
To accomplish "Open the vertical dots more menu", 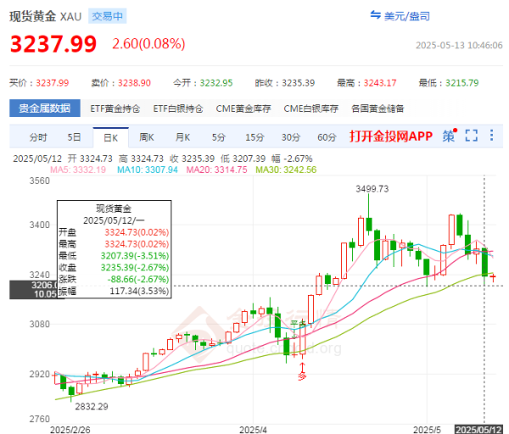I will [493, 136].
